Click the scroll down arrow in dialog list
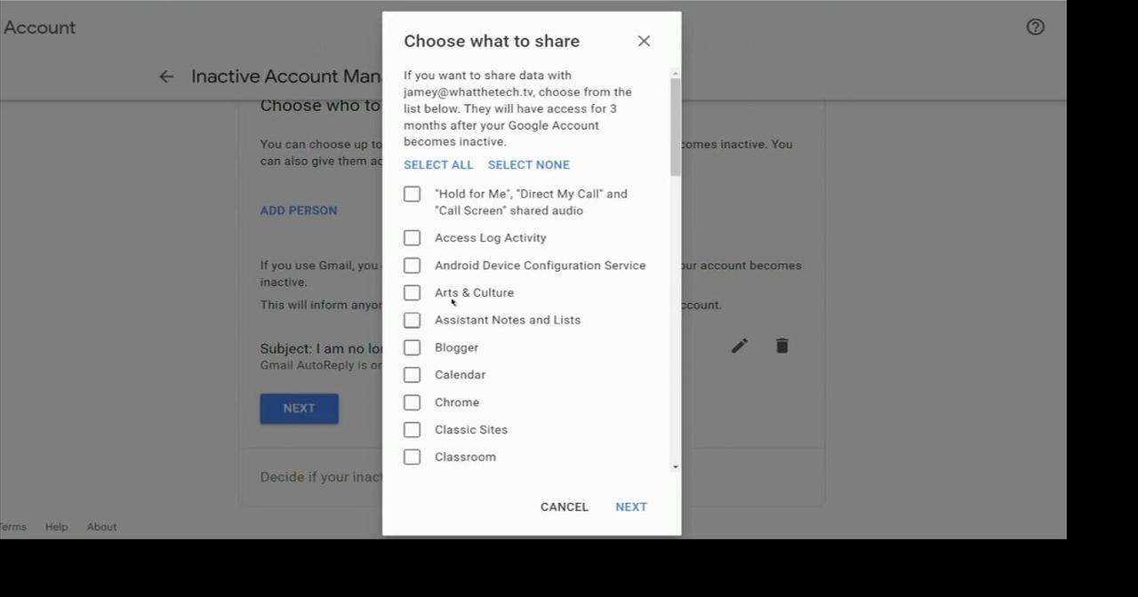 tap(676, 466)
